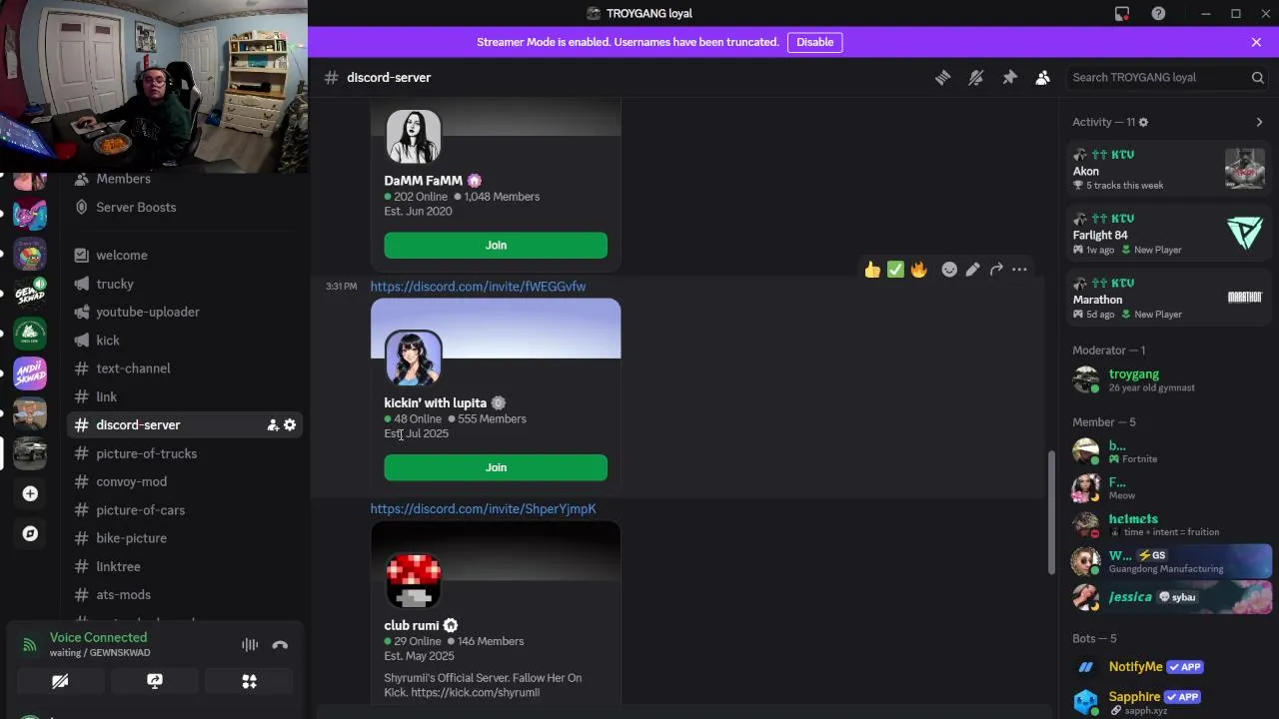This screenshot has width=1279, height=719.
Task: Switch to ANDII SKWAD server icon
Action: click(30, 373)
